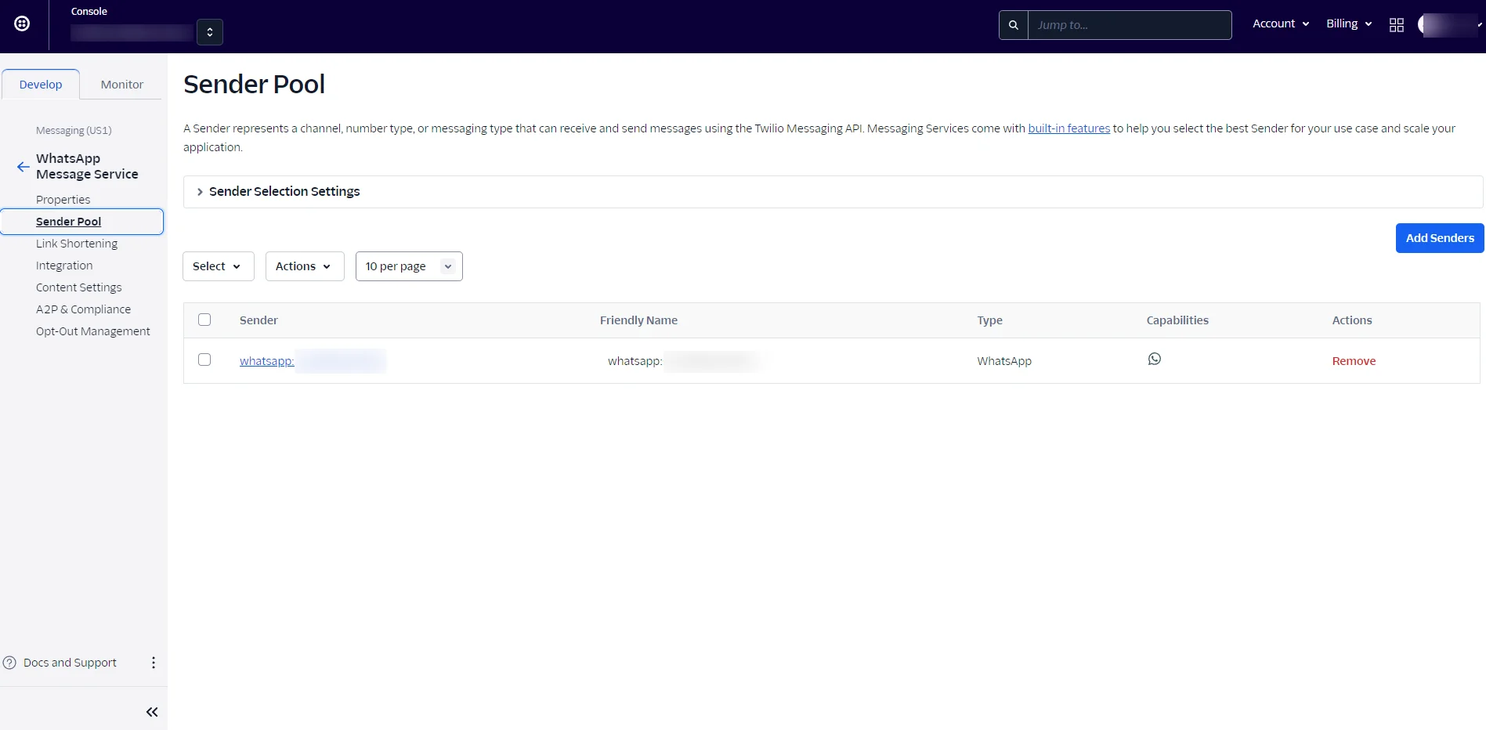Go back using the left arrow icon

[23, 167]
